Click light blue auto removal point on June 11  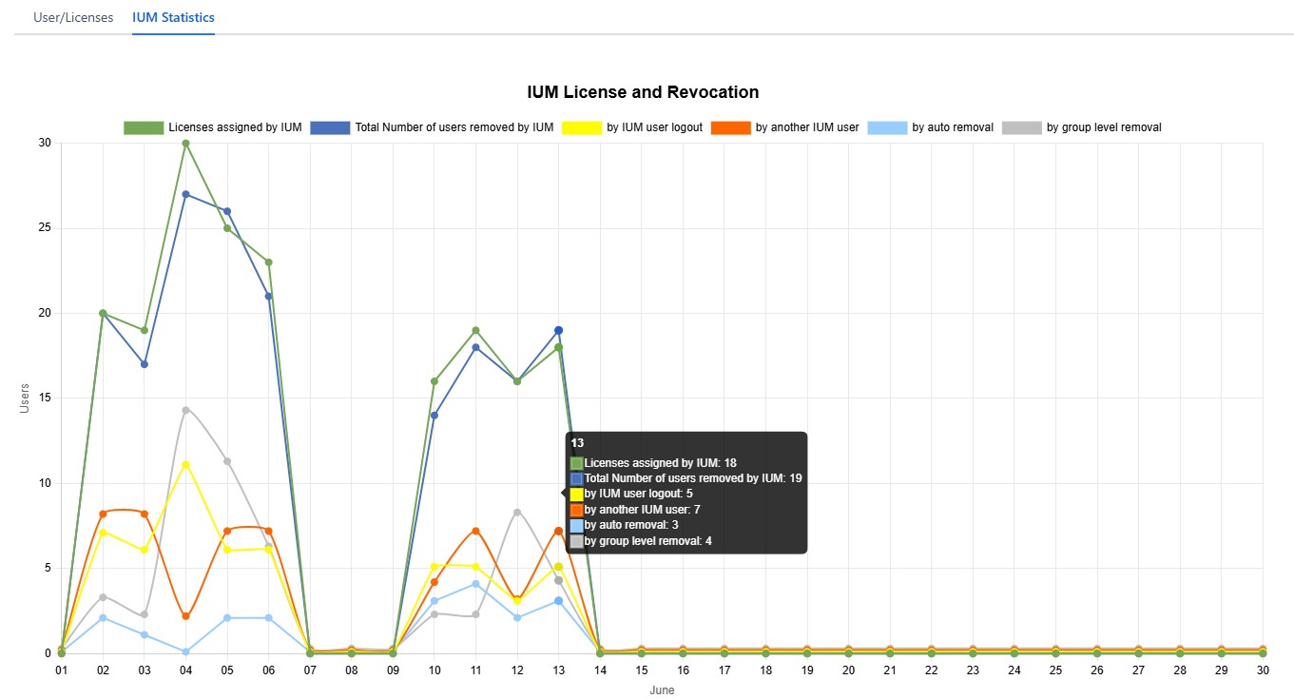coord(475,584)
